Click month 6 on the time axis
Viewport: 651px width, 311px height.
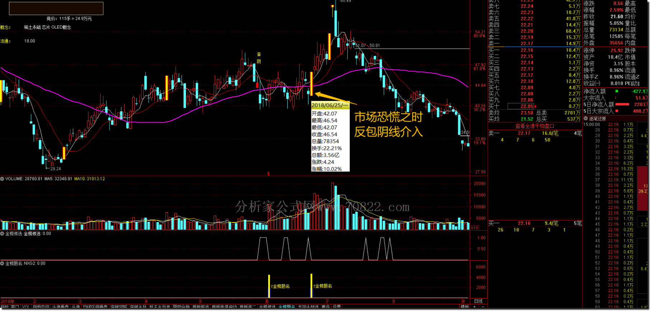(267, 301)
